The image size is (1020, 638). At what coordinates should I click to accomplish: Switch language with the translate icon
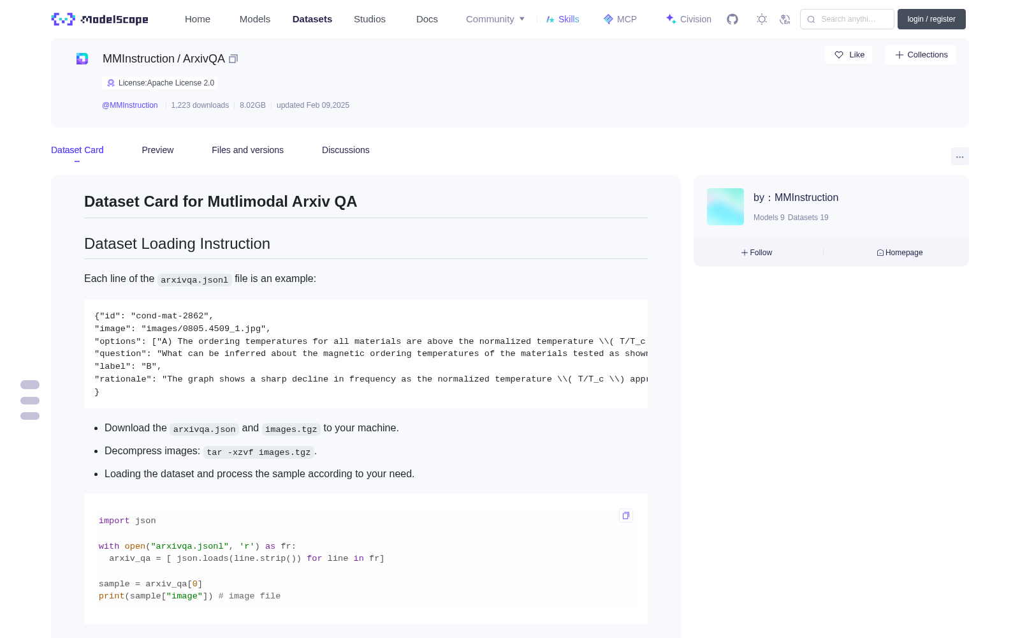[785, 19]
